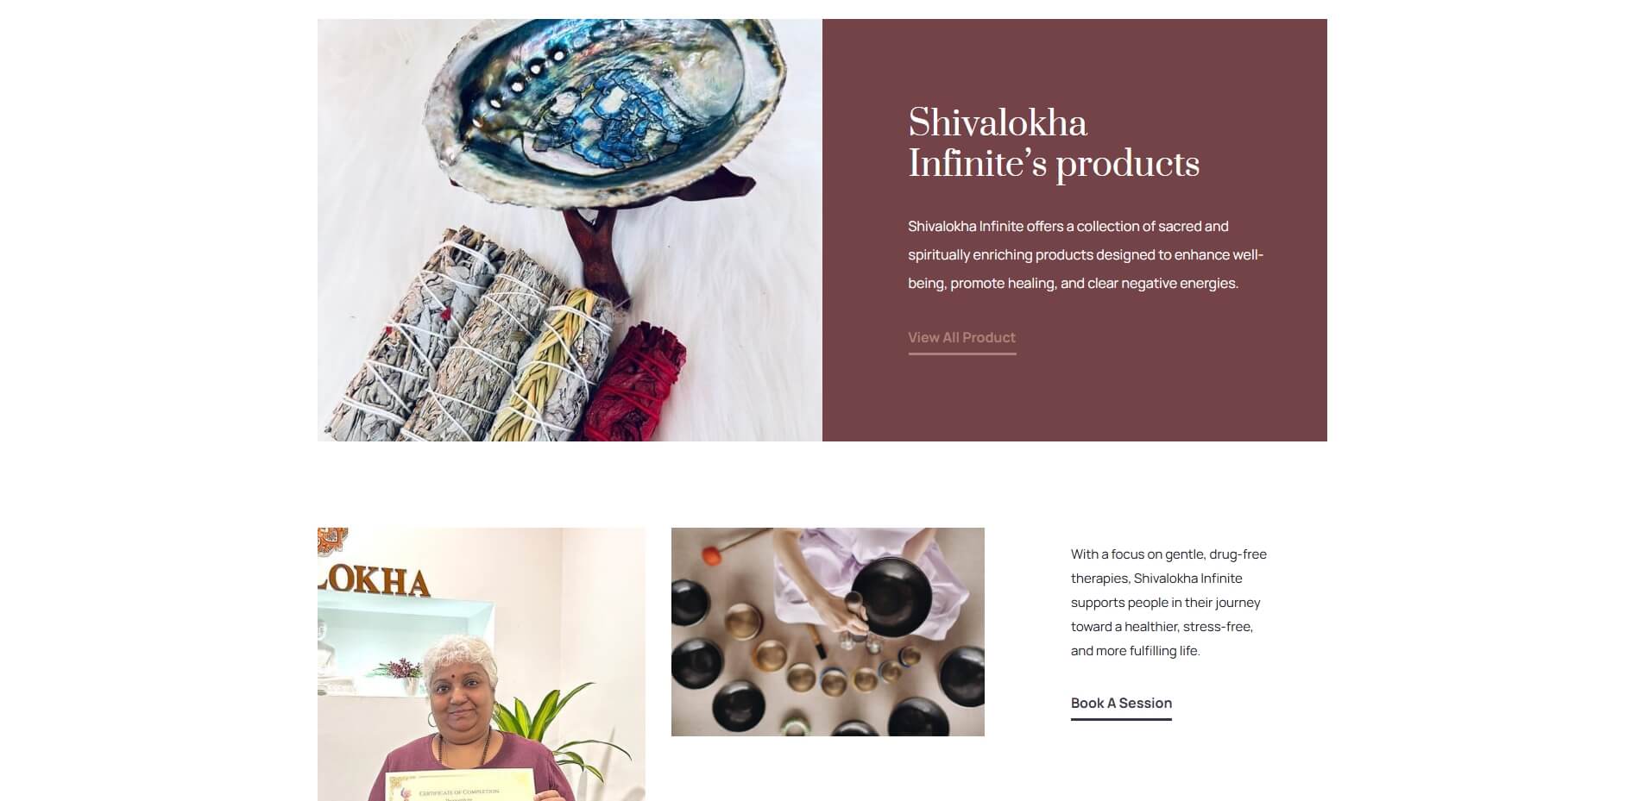Viewport: 1644px width, 801px height.
Task: Open the View All Product link
Action: coord(961,338)
